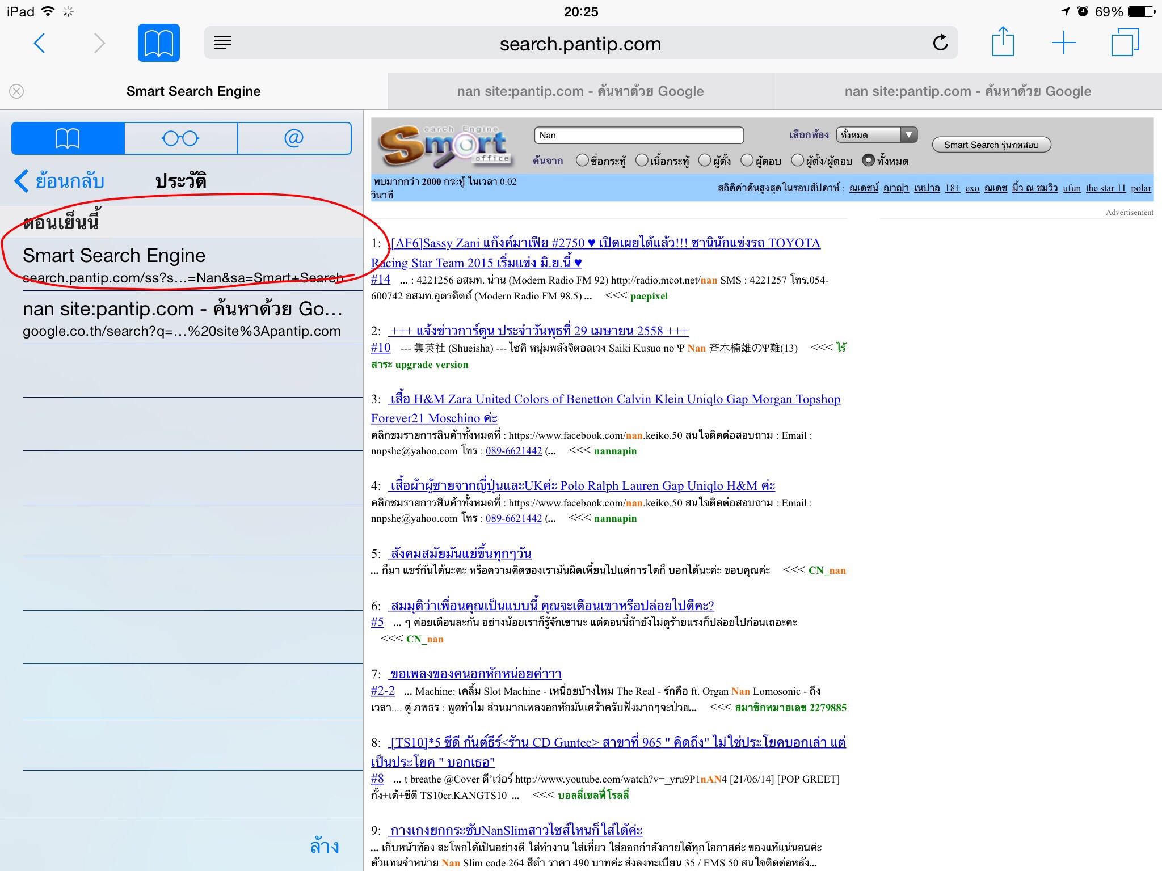This screenshot has width=1162, height=871.
Task: Reload the page with refresh icon
Action: click(940, 43)
